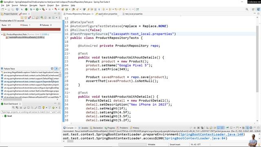Screen dimensions: 261x147
Task: Click Console Pin Console icon
Action: [x=228, y=128]
